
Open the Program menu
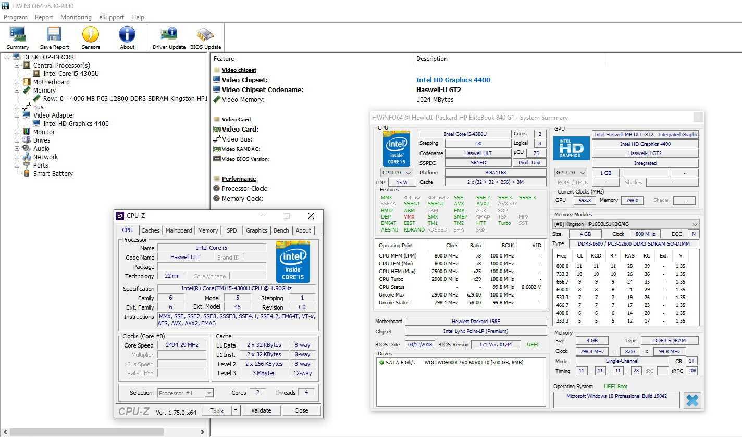click(x=16, y=17)
